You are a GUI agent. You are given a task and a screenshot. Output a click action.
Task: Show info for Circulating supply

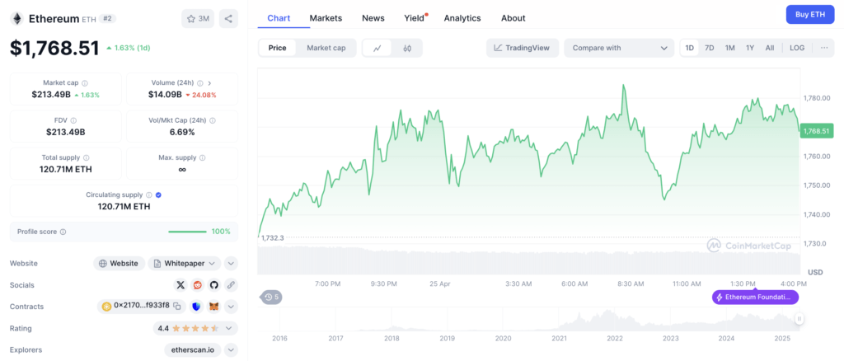[x=149, y=195]
